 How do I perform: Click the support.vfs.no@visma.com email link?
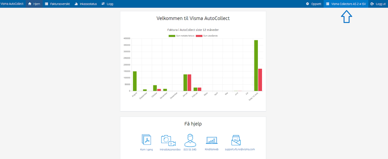point(240,149)
